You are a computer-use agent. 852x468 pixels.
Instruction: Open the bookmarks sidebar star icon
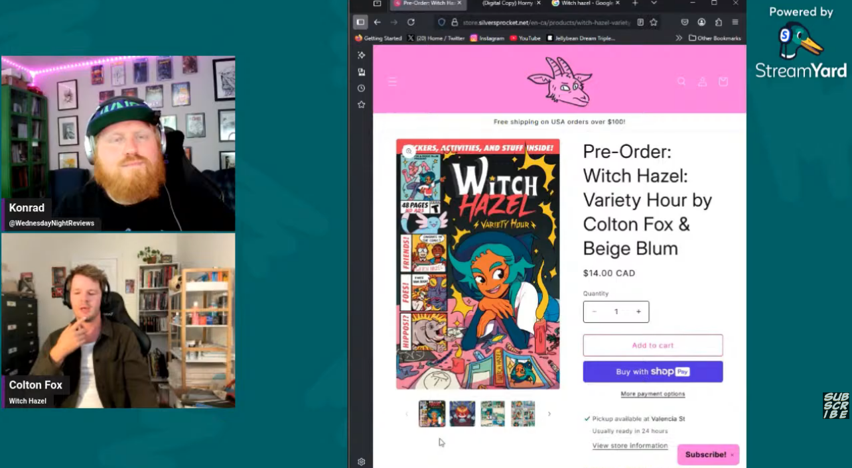pyautogui.click(x=361, y=105)
